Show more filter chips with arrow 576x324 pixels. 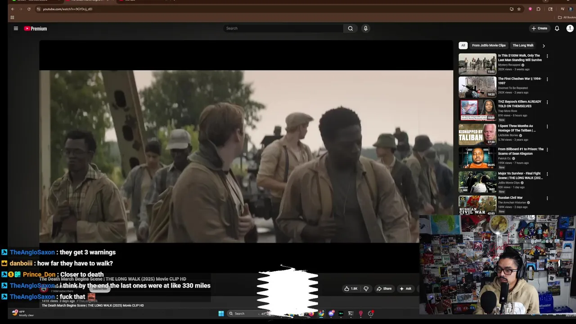(x=544, y=45)
